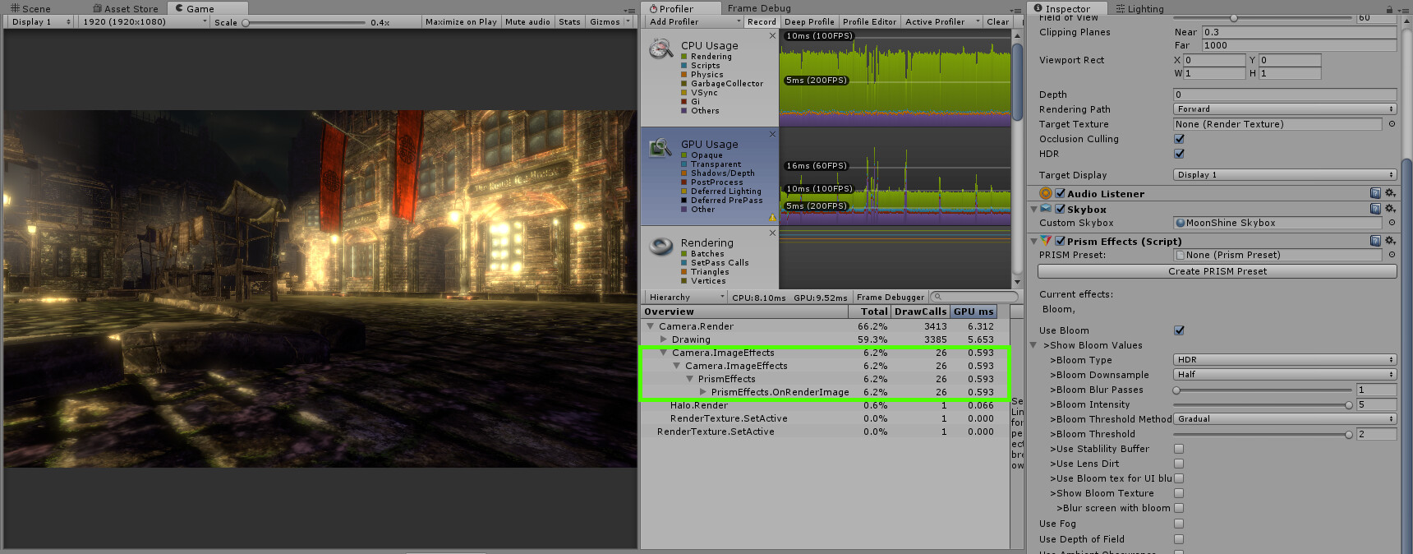Open the Hierarchy view dropdown
The image size is (1413, 554).
click(x=685, y=298)
